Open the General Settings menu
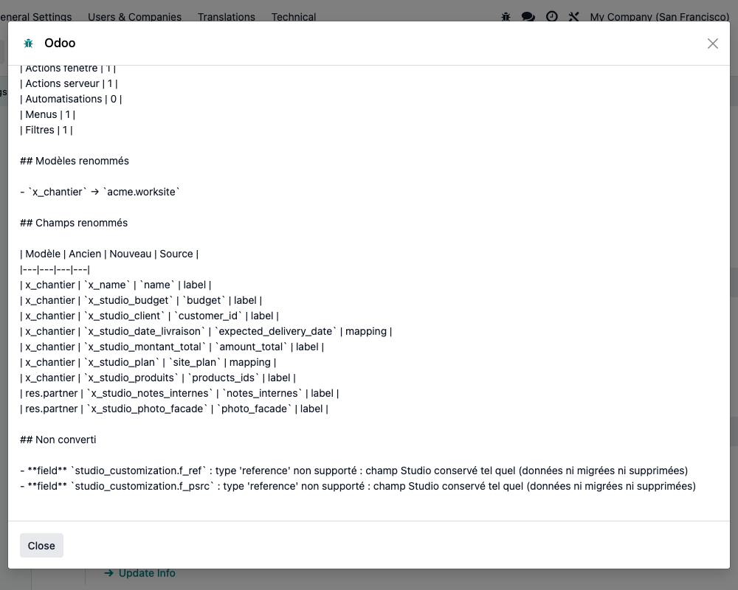 click(35, 17)
